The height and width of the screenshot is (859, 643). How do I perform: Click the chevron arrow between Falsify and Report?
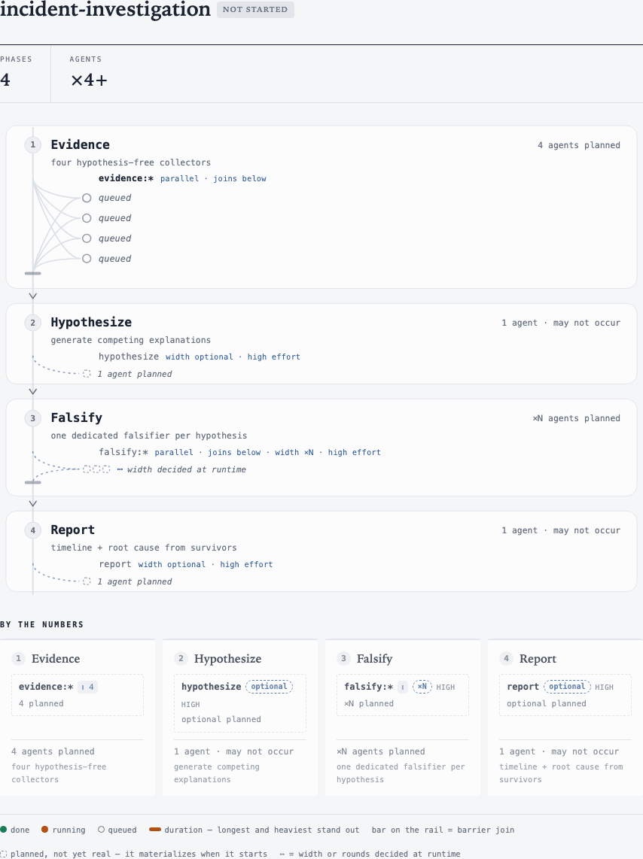pos(33,503)
